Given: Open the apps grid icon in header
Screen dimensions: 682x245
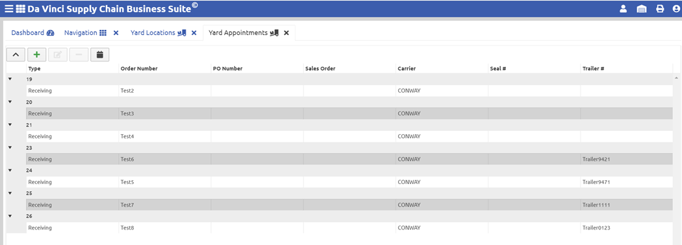Looking at the screenshot, I should tap(21, 8).
